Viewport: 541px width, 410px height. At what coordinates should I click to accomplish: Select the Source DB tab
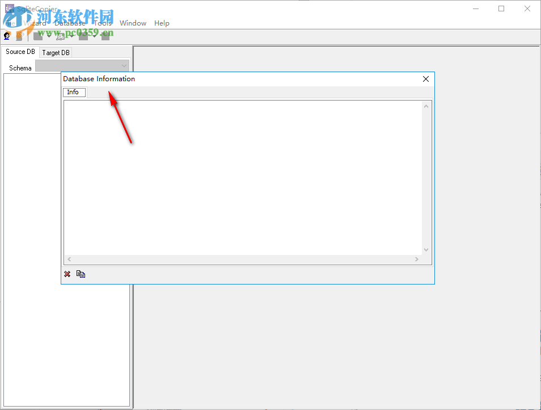20,52
